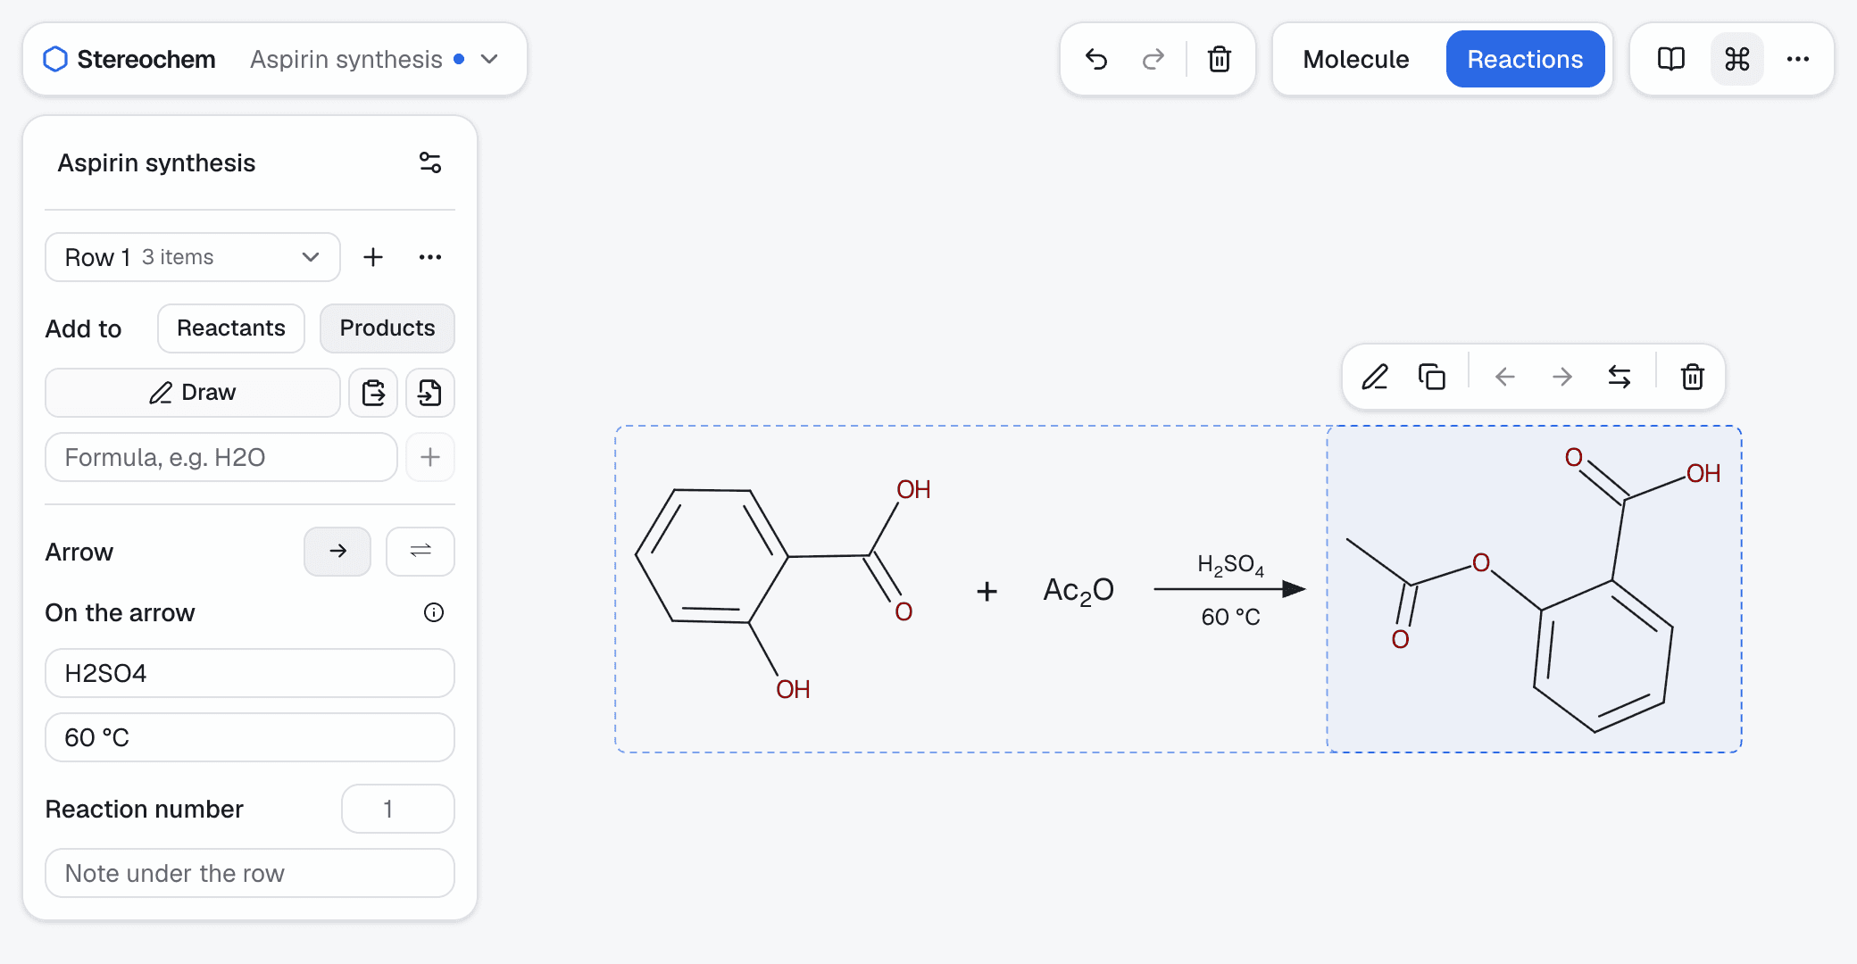Move selected molecule left

point(1505,377)
